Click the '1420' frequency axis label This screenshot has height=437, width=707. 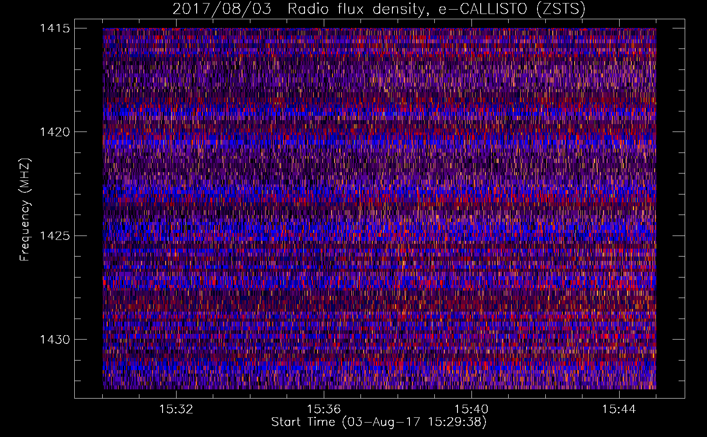(x=55, y=132)
